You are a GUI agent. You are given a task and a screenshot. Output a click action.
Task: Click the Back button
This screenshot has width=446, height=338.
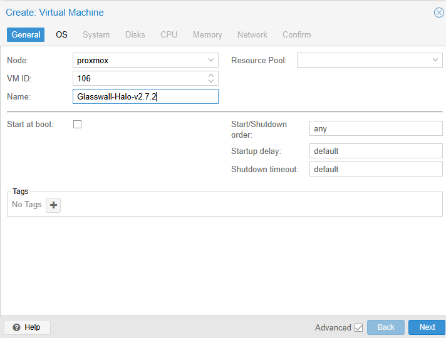point(386,327)
